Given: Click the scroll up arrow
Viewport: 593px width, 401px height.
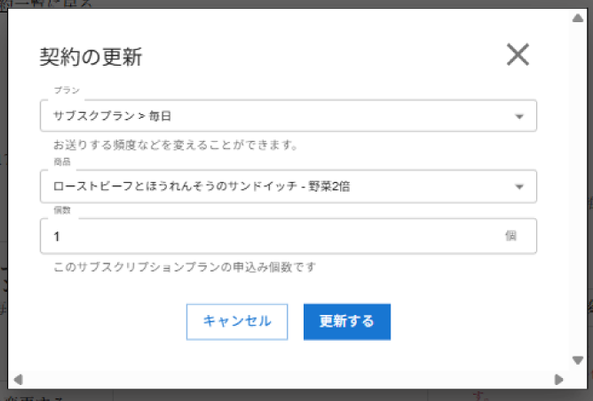Looking at the screenshot, I should (577, 17).
